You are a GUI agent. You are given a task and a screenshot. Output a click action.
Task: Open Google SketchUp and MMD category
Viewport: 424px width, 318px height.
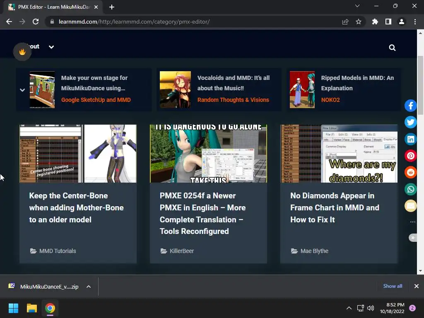click(96, 100)
